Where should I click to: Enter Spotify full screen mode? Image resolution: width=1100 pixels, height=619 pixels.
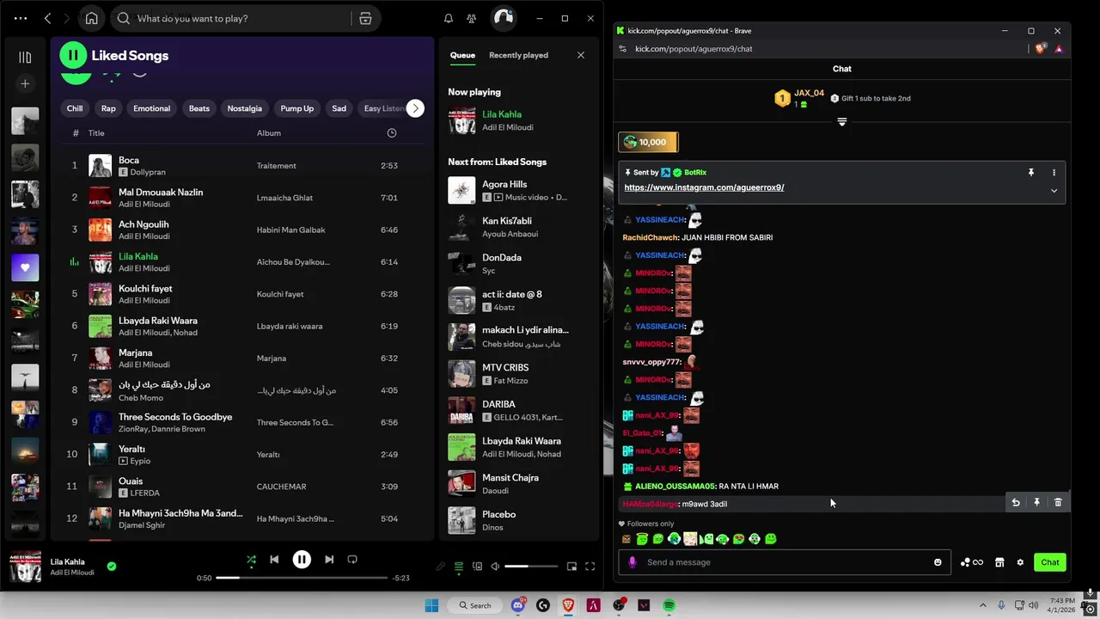[590, 567]
